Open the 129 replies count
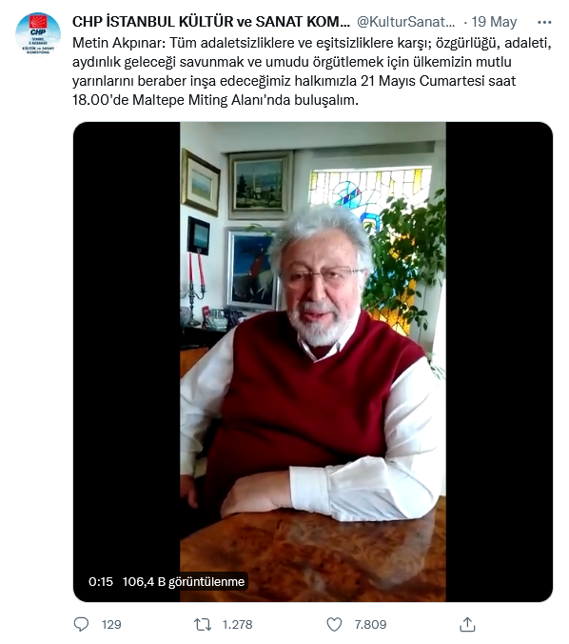This screenshot has height=644, width=569. tap(111, 625)
